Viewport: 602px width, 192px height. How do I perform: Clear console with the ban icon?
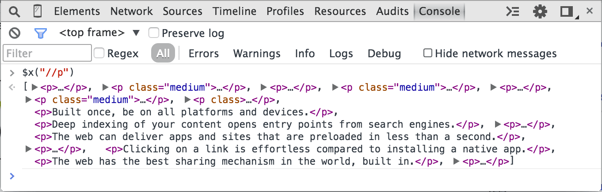pyautogui.click(x=15, y=33)
